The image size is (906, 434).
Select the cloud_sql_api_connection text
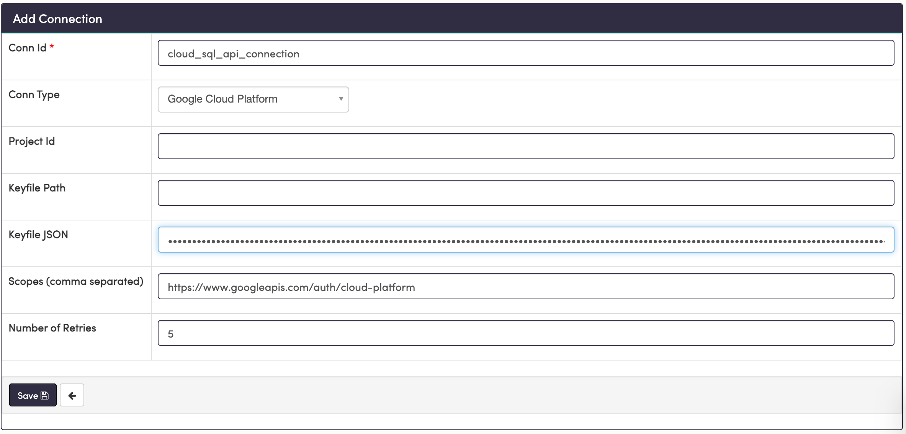(234, 53)
